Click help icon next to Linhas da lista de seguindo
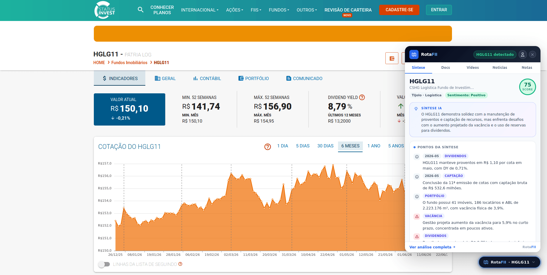 click(180, 264)
